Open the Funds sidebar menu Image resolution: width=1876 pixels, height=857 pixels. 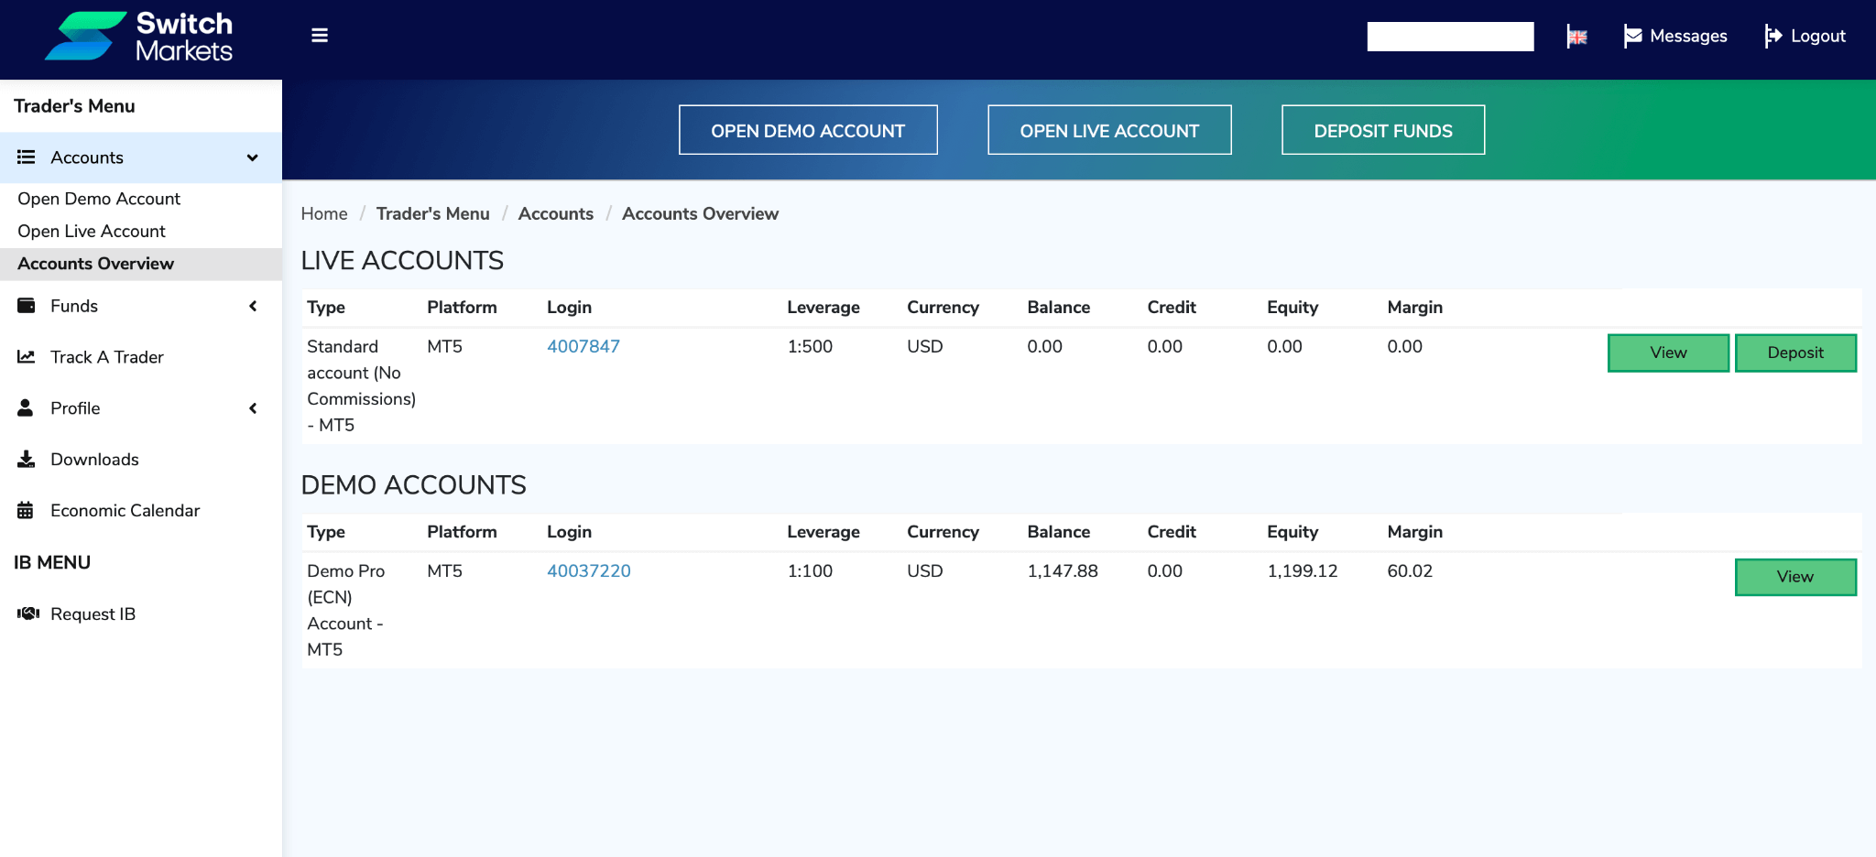pyautogui.click(x=141, y=306)
